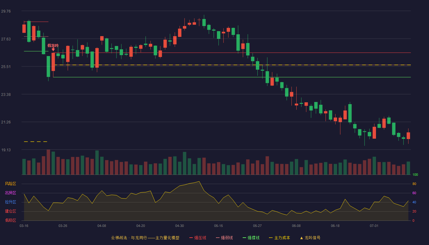This screenshot has height=245, width=429.
Task: Click the 03-16 date axis label
Action: [x=24, y=226]
